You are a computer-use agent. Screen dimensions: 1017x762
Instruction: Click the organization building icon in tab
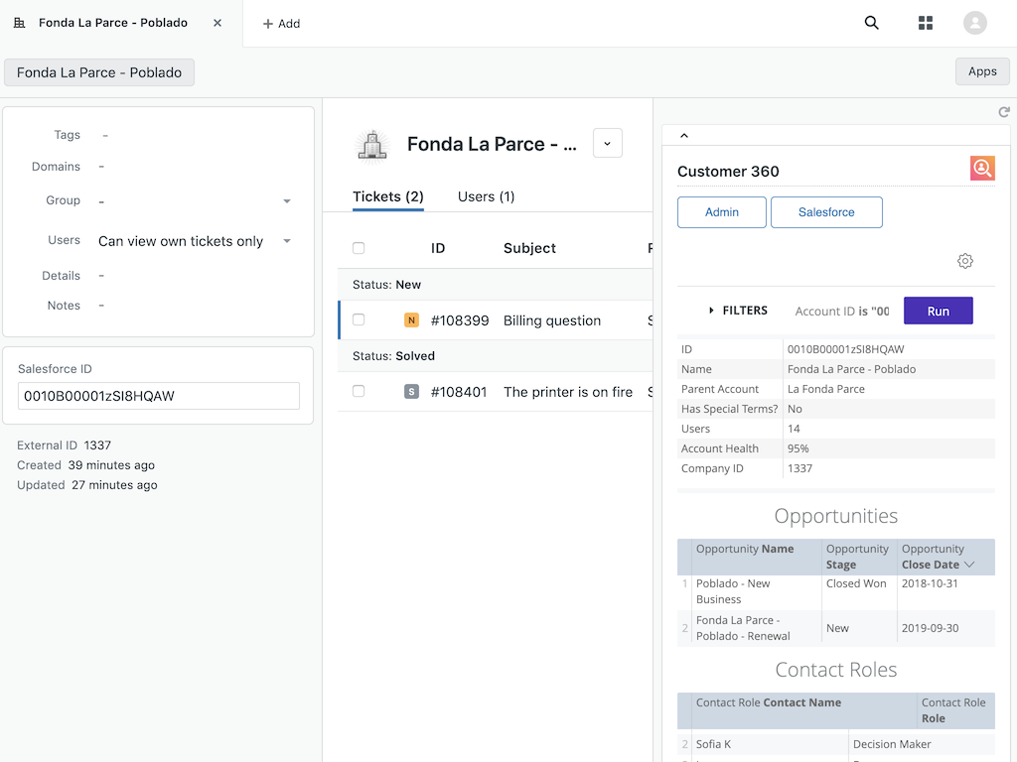click(20, 23)
